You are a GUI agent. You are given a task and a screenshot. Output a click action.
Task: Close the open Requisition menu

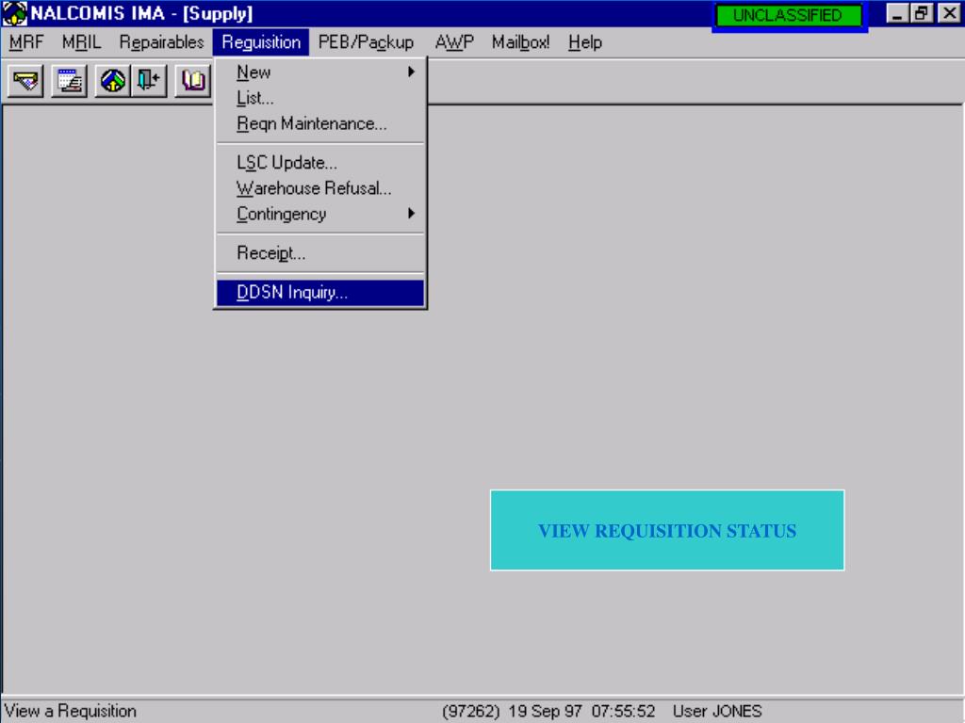(x=261, y=42)
